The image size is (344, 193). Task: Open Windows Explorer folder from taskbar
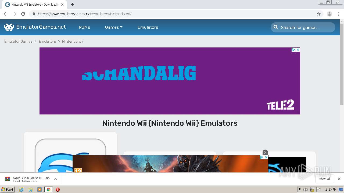tap(30, 190)
